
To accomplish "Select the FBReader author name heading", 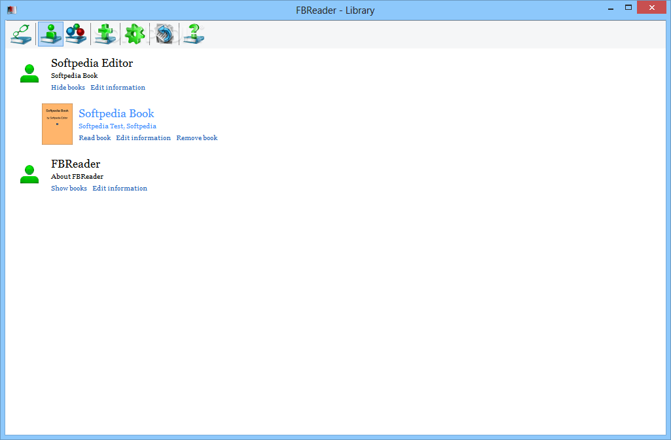I will coord(76,164).
